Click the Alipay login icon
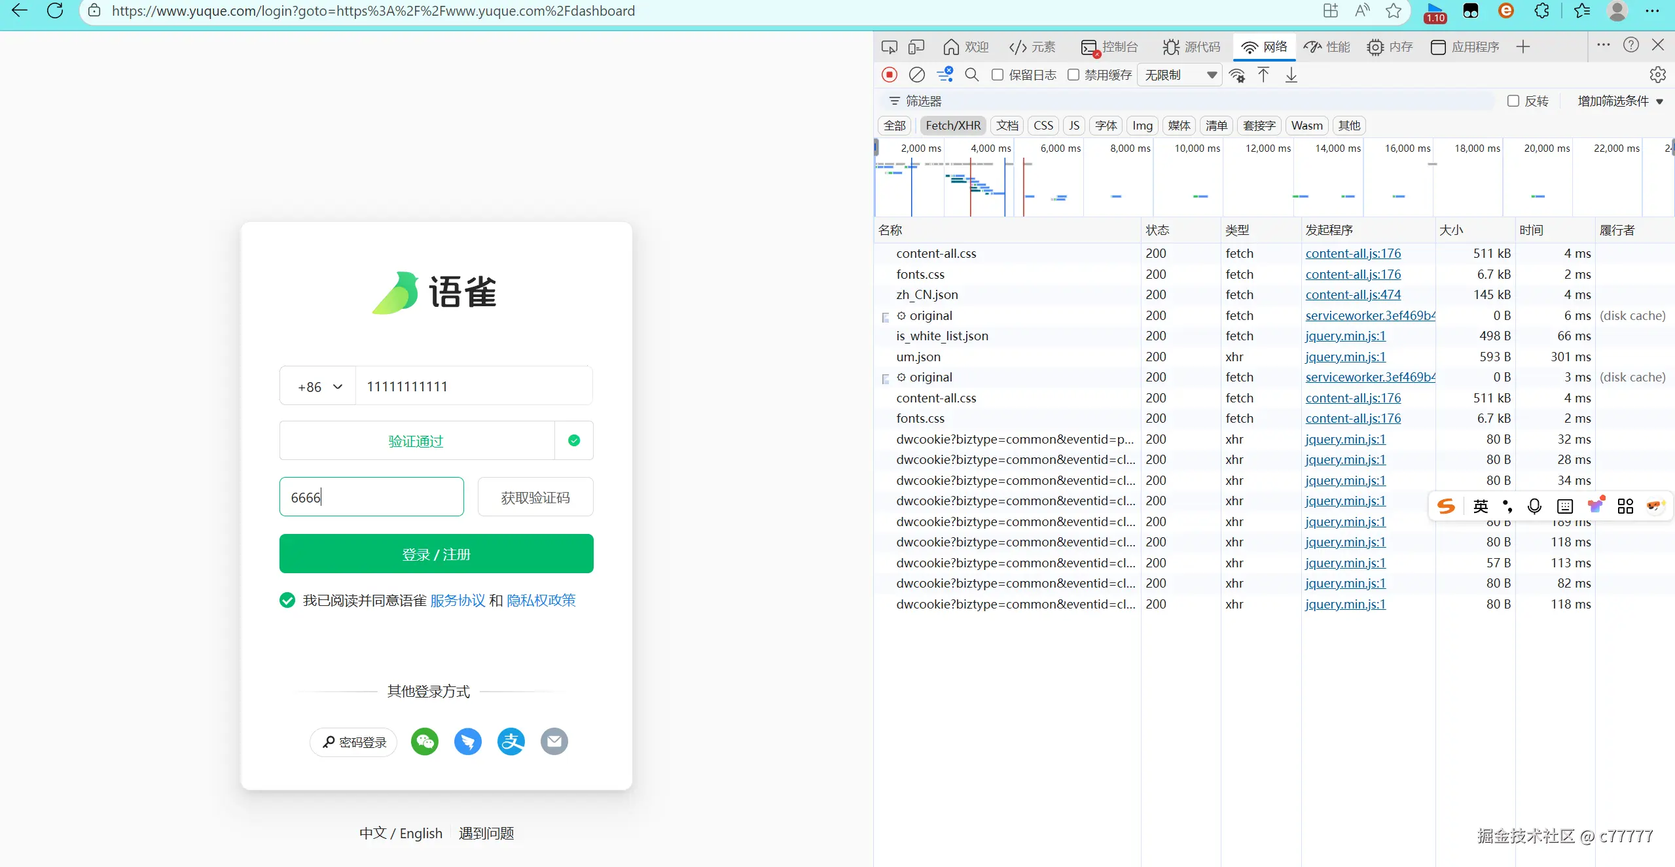1675x867 pixels. pyautogui.click(x=511, y=741)
